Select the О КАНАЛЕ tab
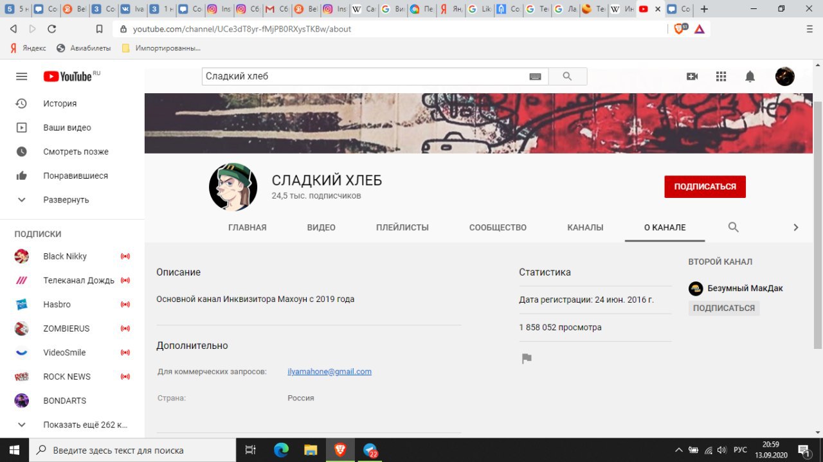 coord(665,227)
